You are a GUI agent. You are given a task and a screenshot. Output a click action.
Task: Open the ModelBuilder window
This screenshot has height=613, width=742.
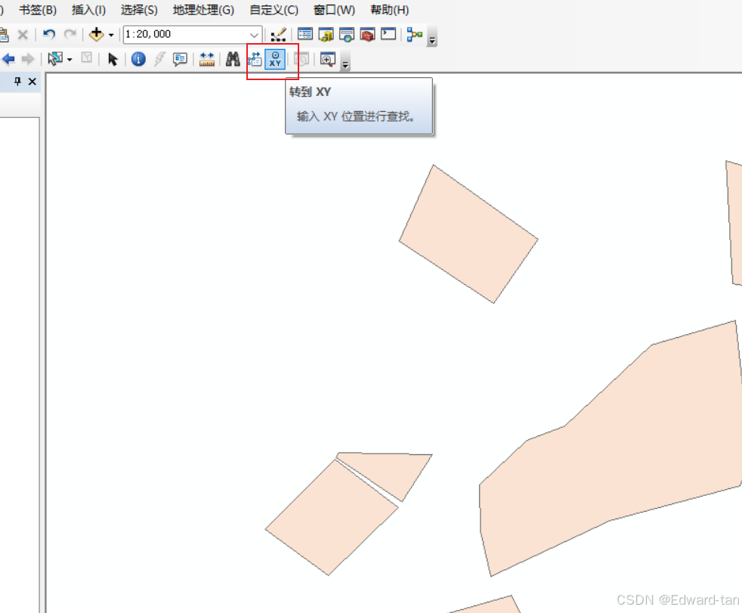[x=414, y=34]
